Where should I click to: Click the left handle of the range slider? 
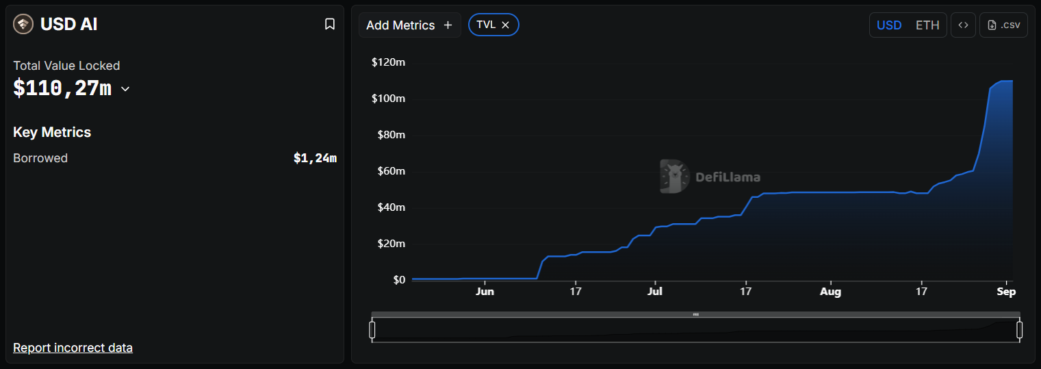[x=372, y=330]
